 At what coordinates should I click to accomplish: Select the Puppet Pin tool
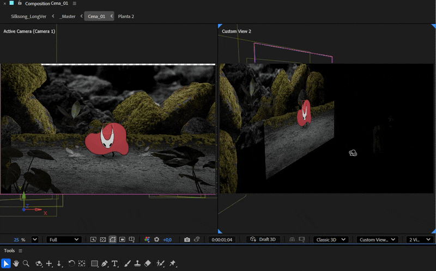click(x=173, y=263)
